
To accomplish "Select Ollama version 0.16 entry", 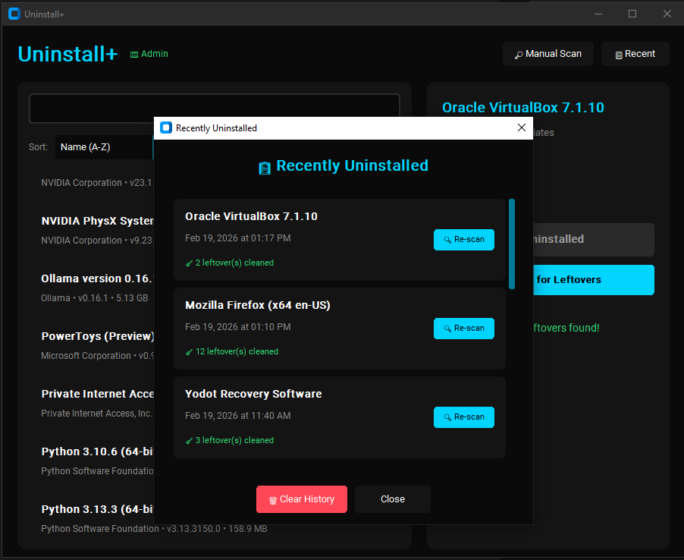I will point(97,288).
